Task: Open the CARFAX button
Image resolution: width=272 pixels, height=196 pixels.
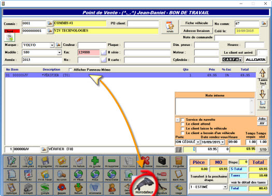Action: (232, 60)
